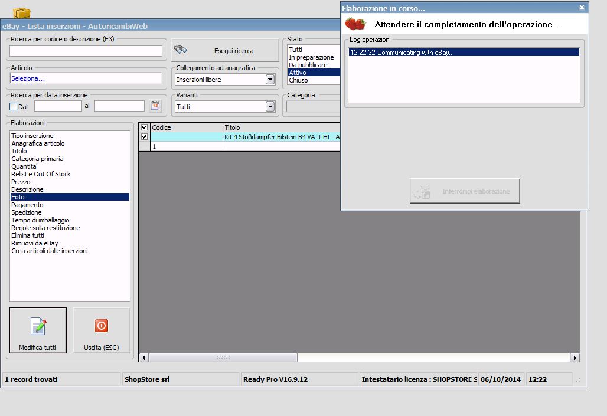This screenshot has height=416, width=607.
Task: Select Regole sulla restituzione elaboration
Action: tap(70, 228)
